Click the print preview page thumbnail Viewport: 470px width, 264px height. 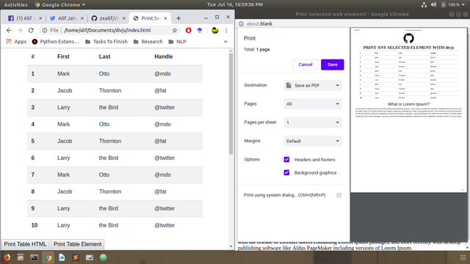(x=408, y=110)
